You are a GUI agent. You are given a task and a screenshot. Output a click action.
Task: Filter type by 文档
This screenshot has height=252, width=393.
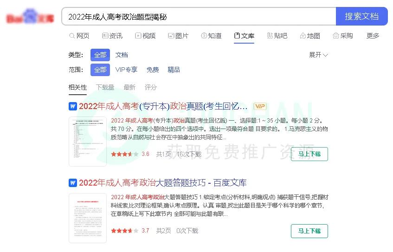[122, 55]
